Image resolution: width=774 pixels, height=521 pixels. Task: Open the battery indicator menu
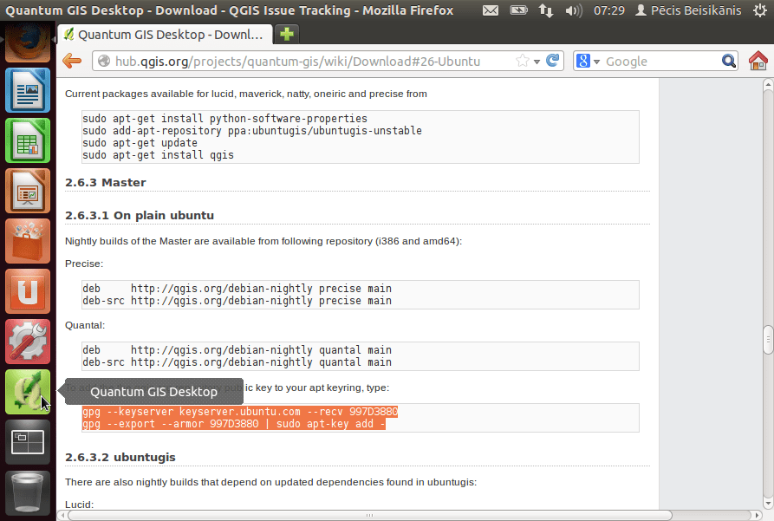[x=519, y=10]
